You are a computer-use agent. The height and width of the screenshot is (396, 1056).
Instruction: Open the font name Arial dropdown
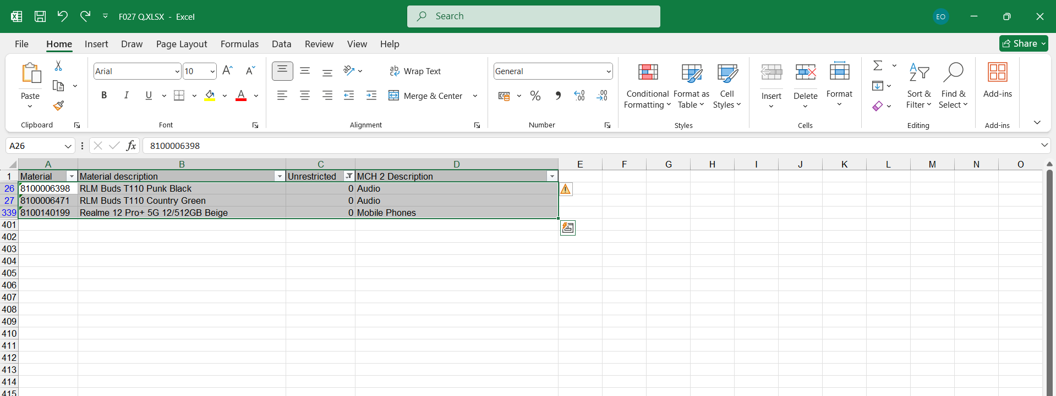(177, 71)
